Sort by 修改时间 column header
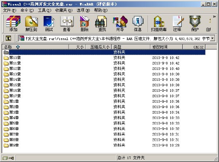 166,47
